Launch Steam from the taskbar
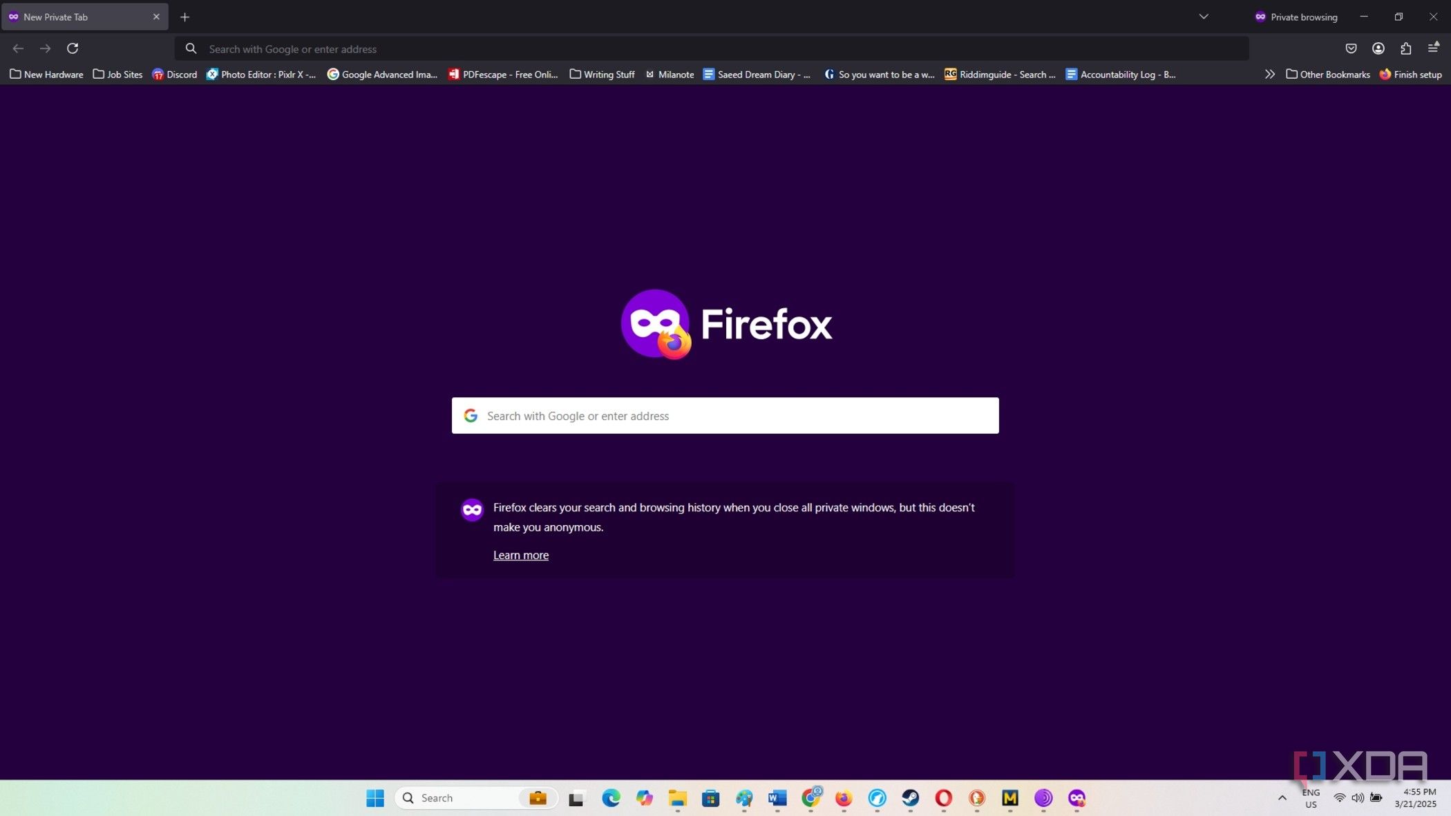Viewport: 1451px width, 816px height. pos(910,798)
